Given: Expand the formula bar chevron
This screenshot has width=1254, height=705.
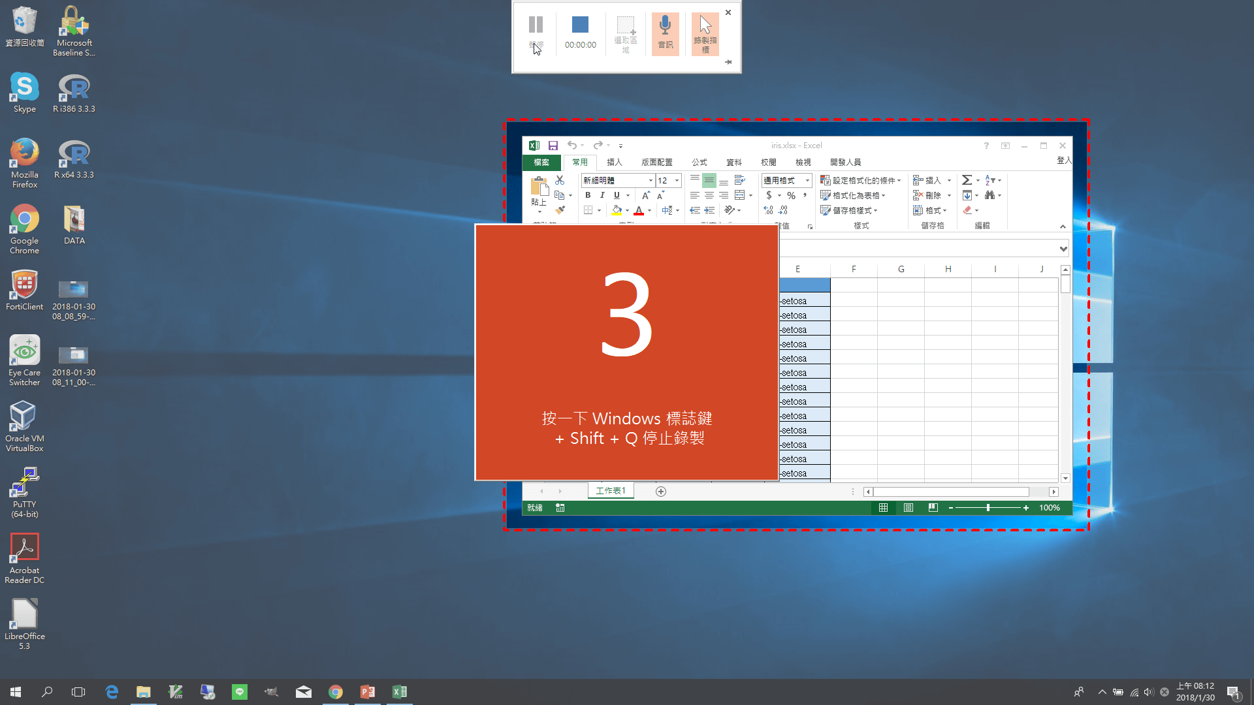Looking at the screenshot, I should [x=1063, y=249].
